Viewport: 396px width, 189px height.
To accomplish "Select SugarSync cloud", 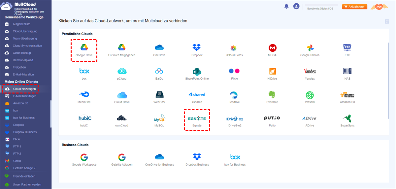I will click(347, 118).
